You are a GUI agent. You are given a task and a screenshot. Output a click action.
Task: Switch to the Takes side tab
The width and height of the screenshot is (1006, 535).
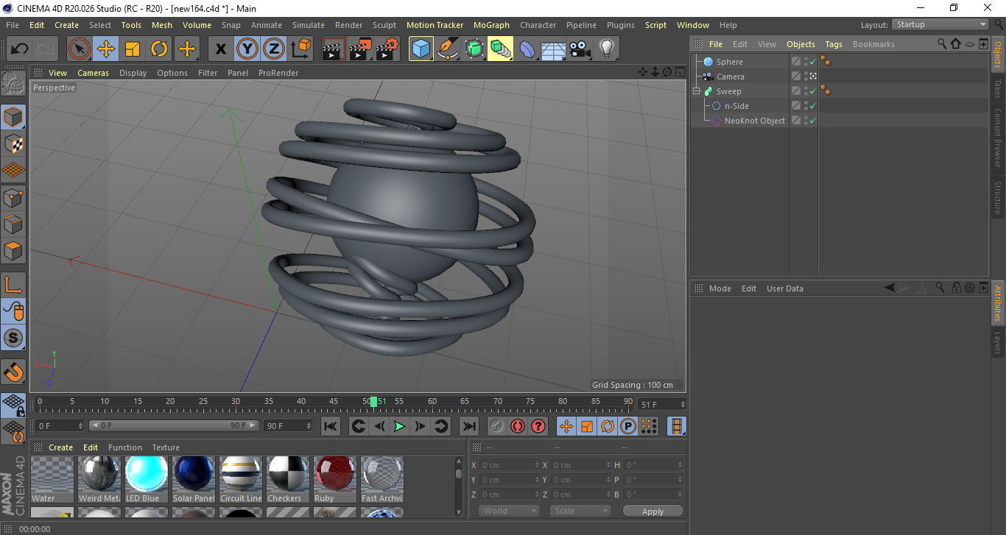[x=998, y=88]
